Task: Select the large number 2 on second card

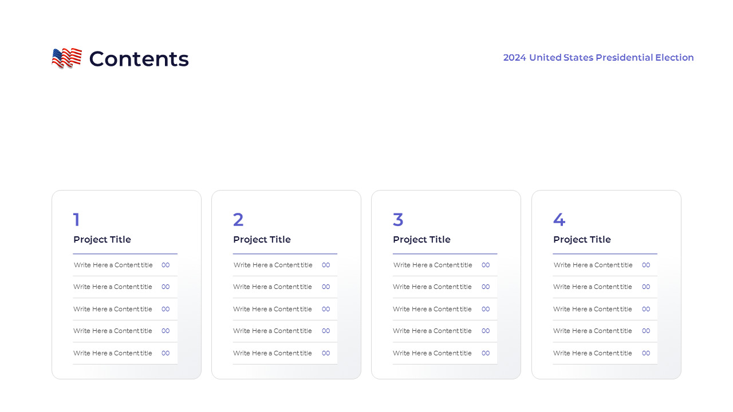Action: [x=238, y=220]
